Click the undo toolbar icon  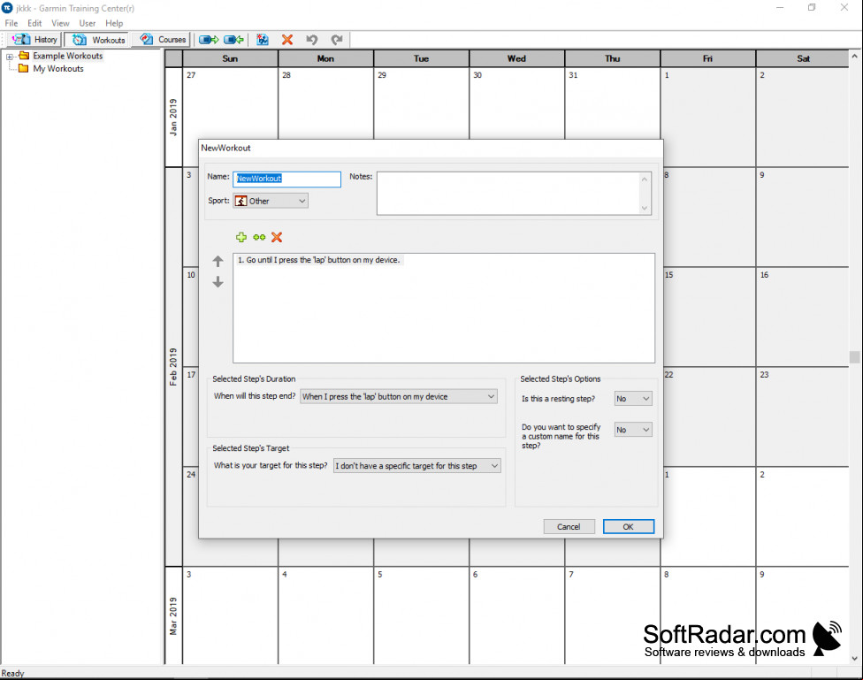click(312, 40)
